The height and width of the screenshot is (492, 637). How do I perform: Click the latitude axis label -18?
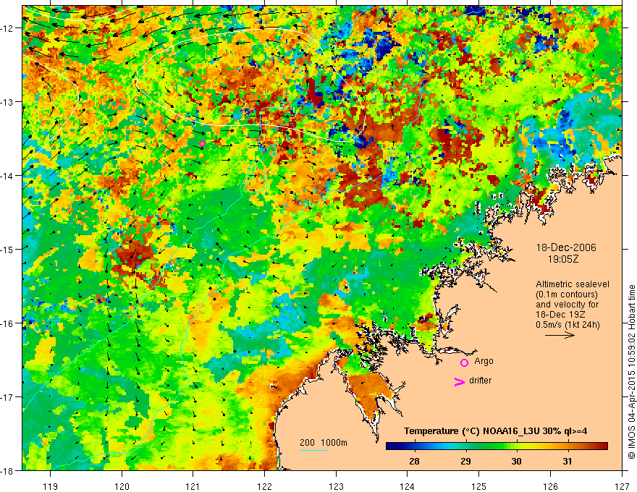(x=9, y=470)
